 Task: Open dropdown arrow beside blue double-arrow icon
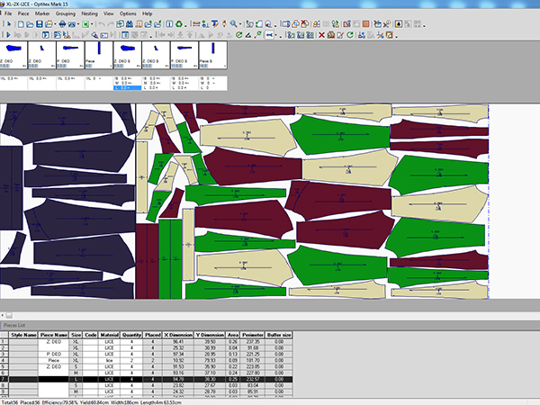click(276, 35)
